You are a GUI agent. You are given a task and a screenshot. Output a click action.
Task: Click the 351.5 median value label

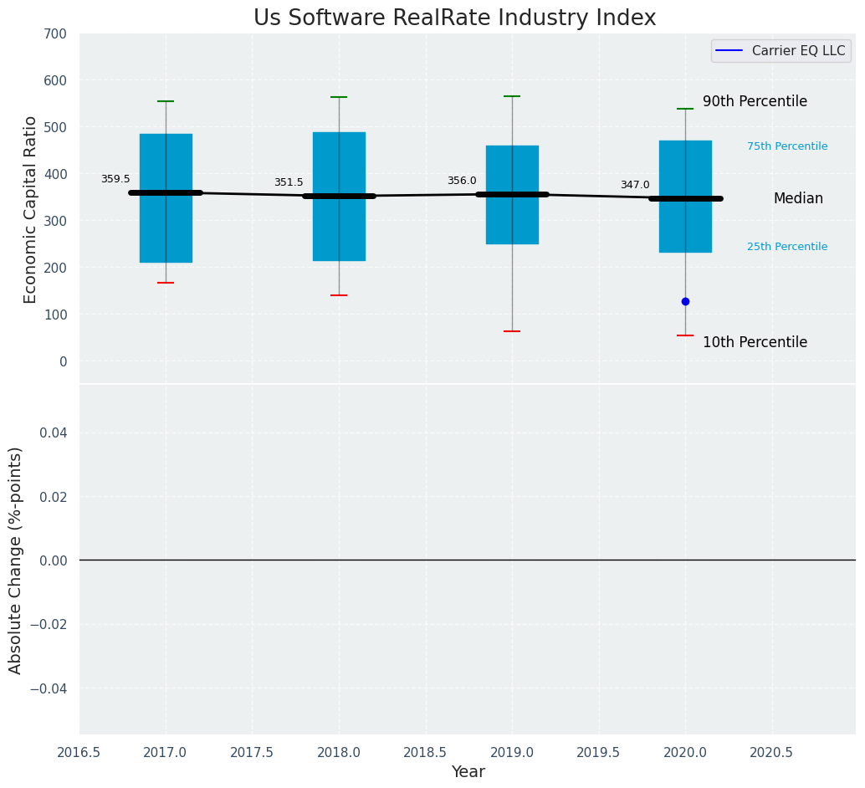click(289, 182)
